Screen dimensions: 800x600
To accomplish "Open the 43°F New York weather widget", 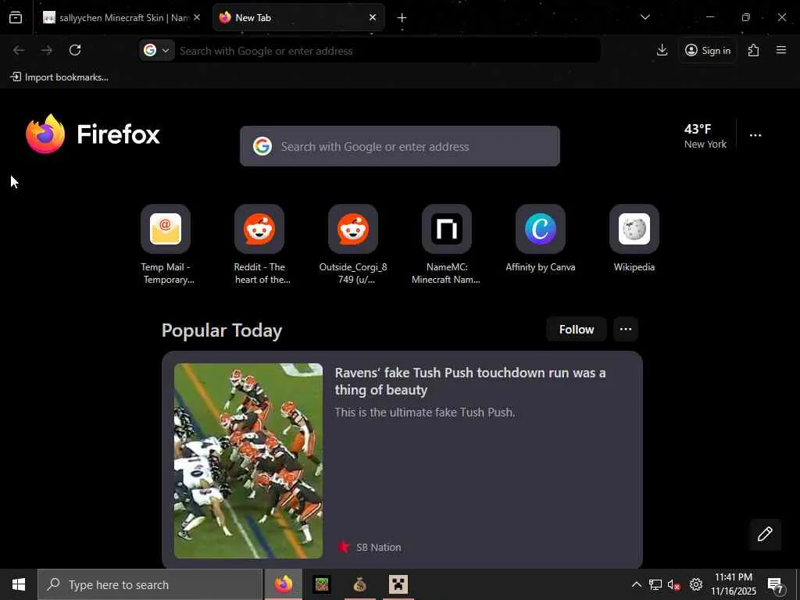I will pyautogui.click(x=705, y=136).
